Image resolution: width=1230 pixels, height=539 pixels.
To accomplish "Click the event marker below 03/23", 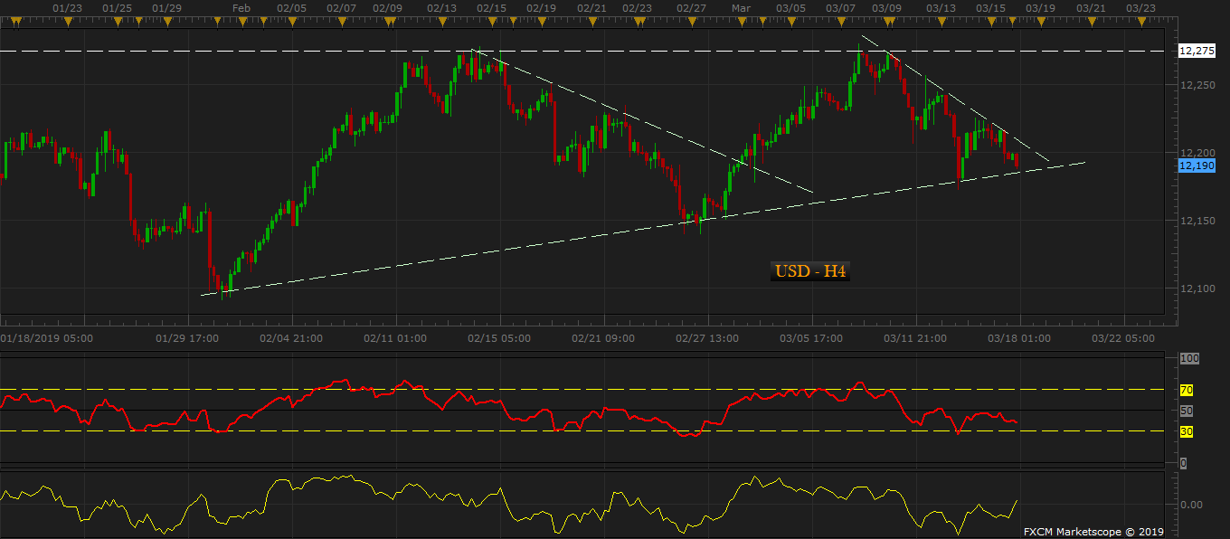I will (1140, 24).
